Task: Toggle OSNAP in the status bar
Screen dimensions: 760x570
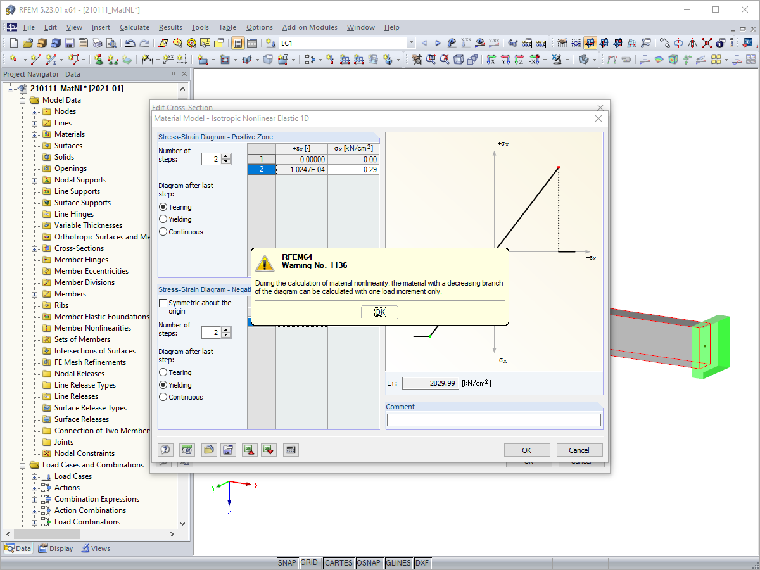Action: 369,563
